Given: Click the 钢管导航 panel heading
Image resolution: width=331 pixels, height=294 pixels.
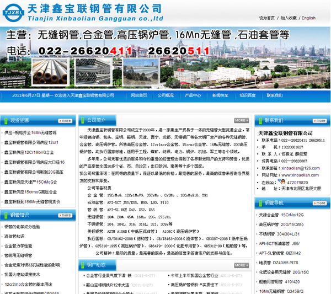Looking at the screenshot, I should click(274, 203).
